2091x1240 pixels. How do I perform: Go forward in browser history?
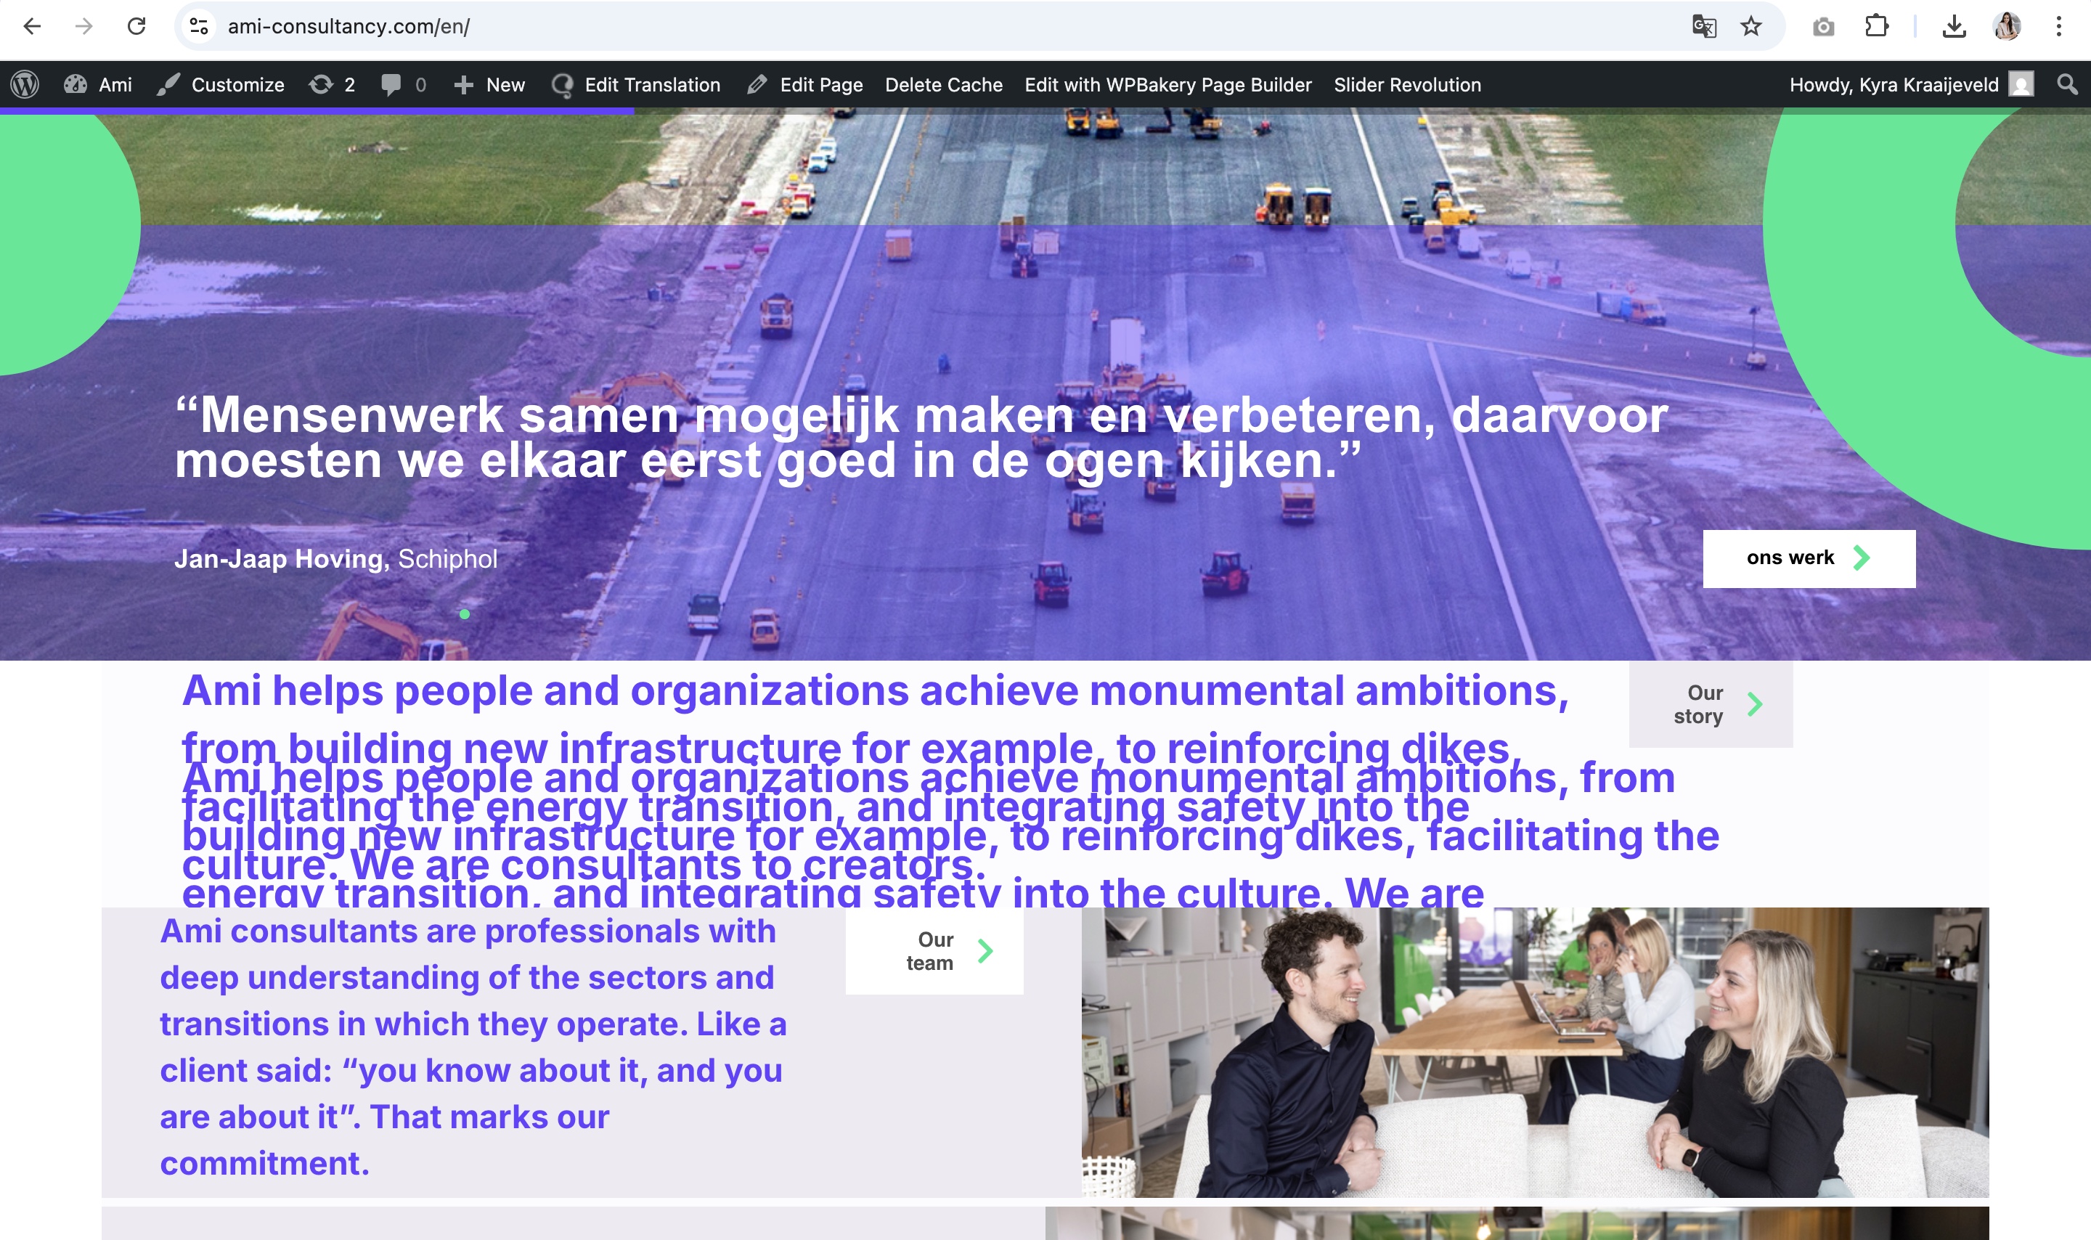pos(83,27)
